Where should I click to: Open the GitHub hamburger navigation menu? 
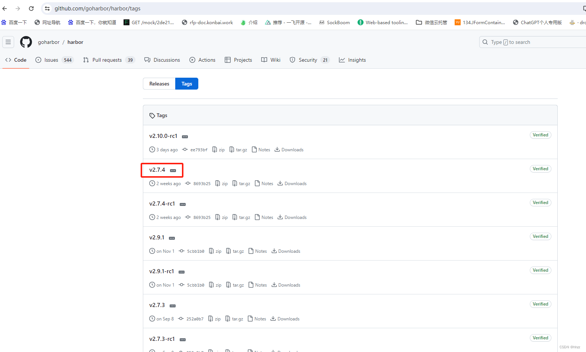tap(8, 42)
